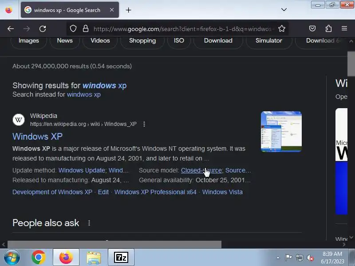Open a new tab with the plus button

[128, 10]
